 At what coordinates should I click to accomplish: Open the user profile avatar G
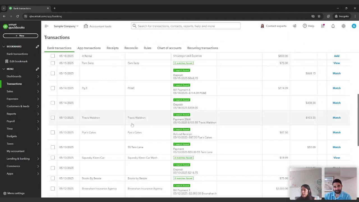[354, 26]
